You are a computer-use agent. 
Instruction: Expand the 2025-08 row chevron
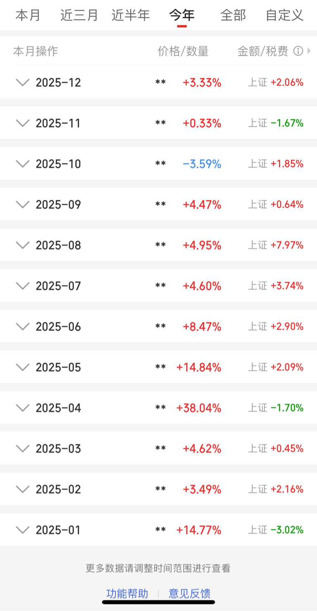22,245
